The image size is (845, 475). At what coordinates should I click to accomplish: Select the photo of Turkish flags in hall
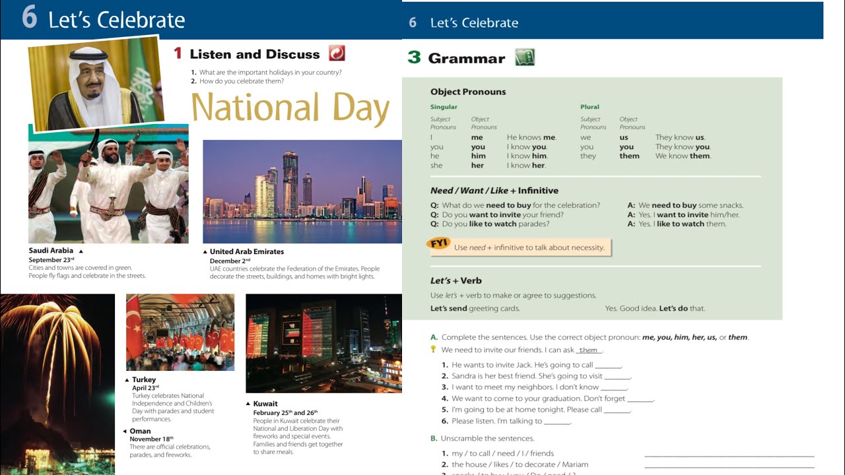click(180, 332)
